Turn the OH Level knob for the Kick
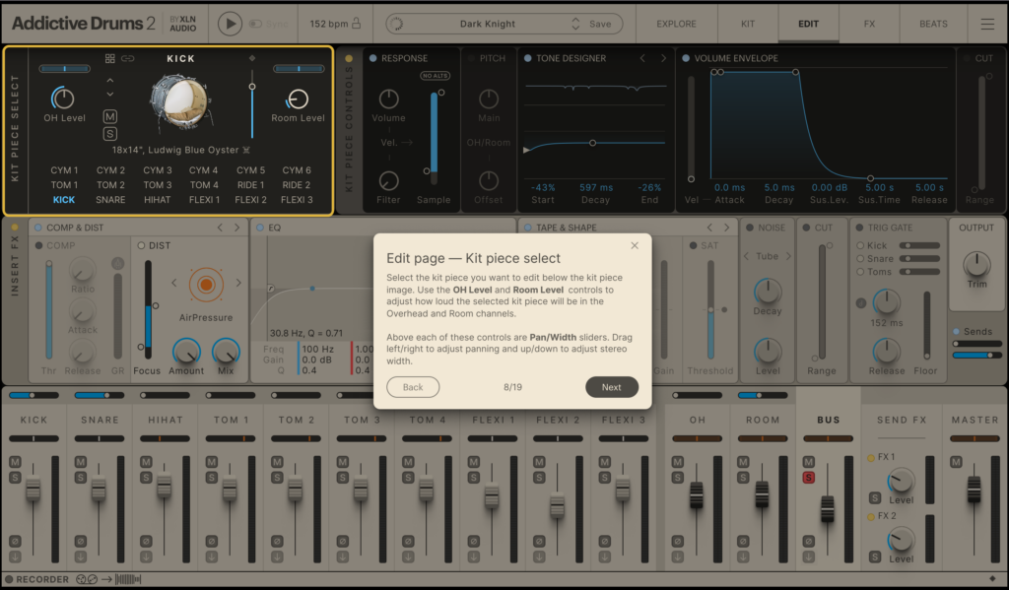The height and width of the screenshot is (590, 1009). coord(62,99)
